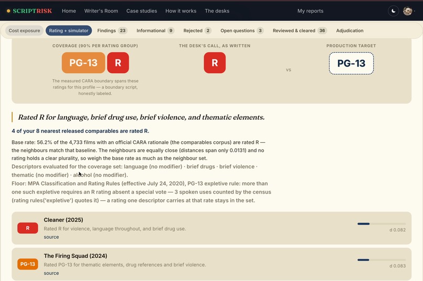This screenshot has height=281, width=423.
Task: Open Reviewed & cleared tab
Action: pyautogui.click(x=300, y=31)
